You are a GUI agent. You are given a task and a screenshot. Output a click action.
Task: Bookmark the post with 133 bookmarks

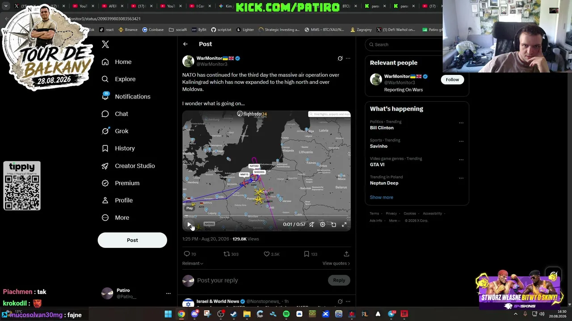coord(311,254)
